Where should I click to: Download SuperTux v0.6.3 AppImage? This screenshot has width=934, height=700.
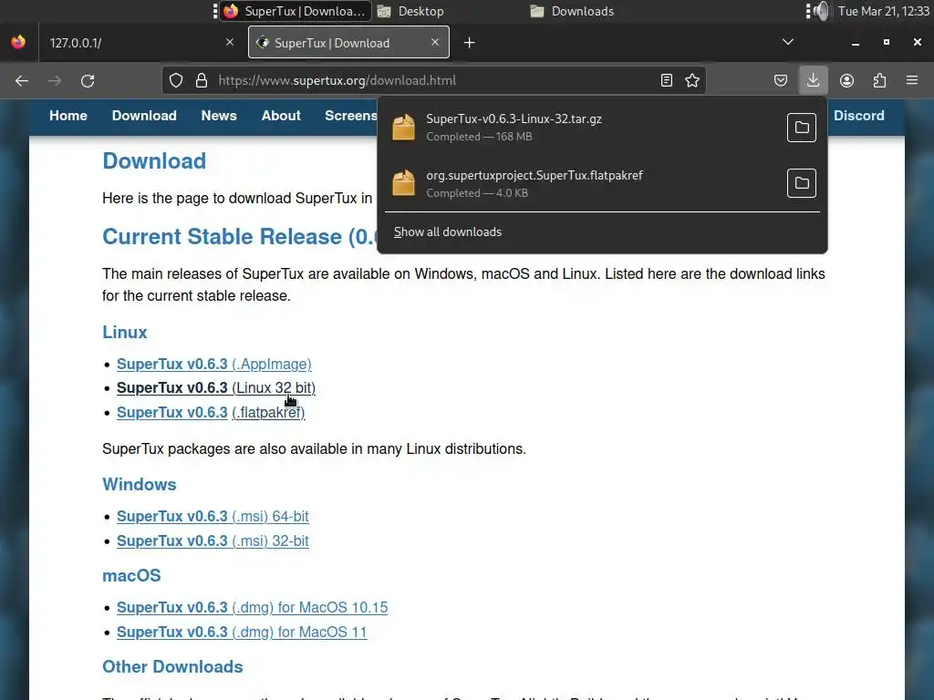point(213,364)
